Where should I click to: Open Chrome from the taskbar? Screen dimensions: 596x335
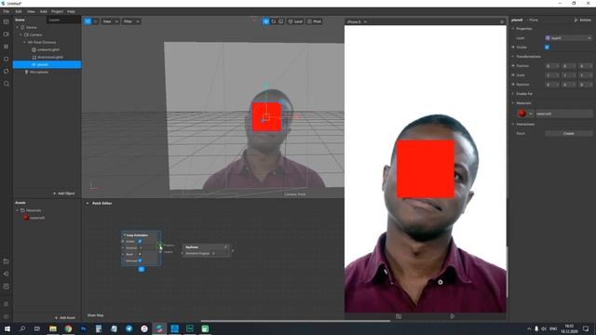click(68, 328)
